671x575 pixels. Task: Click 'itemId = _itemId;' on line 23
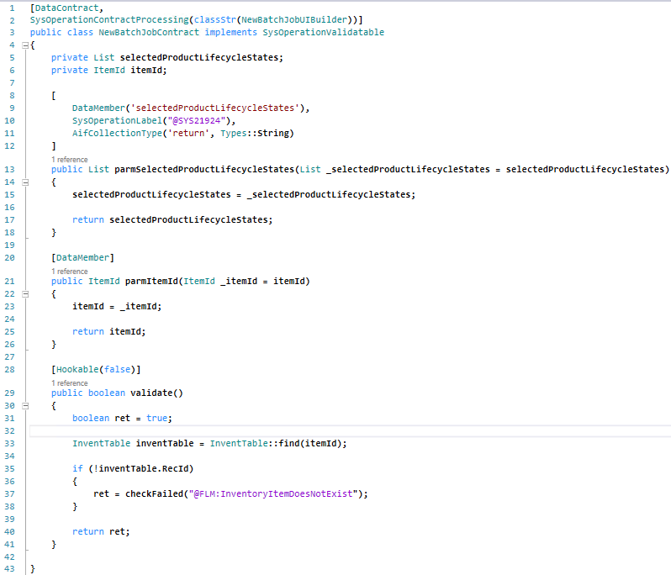117,306
